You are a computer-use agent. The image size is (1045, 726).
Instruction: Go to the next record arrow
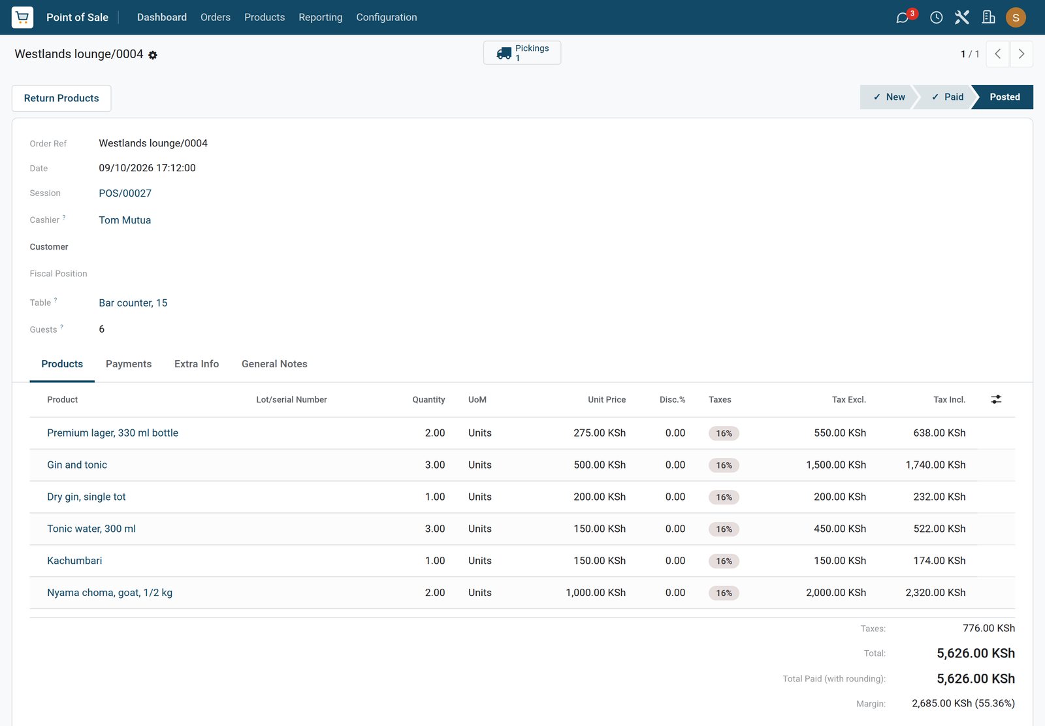[x=1021, y=54]
